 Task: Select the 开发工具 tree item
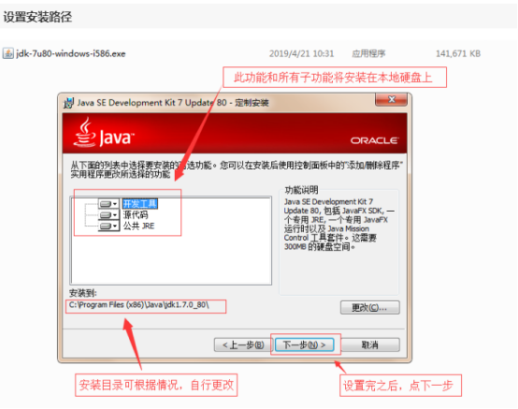tap(139, 204)
